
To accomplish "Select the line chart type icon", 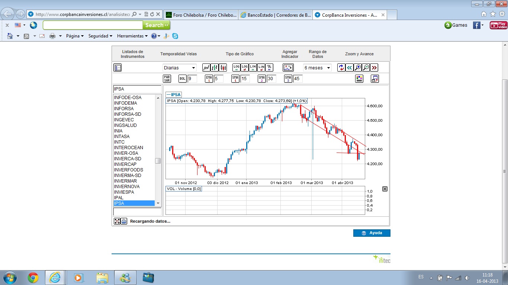I will coord(206,68).
